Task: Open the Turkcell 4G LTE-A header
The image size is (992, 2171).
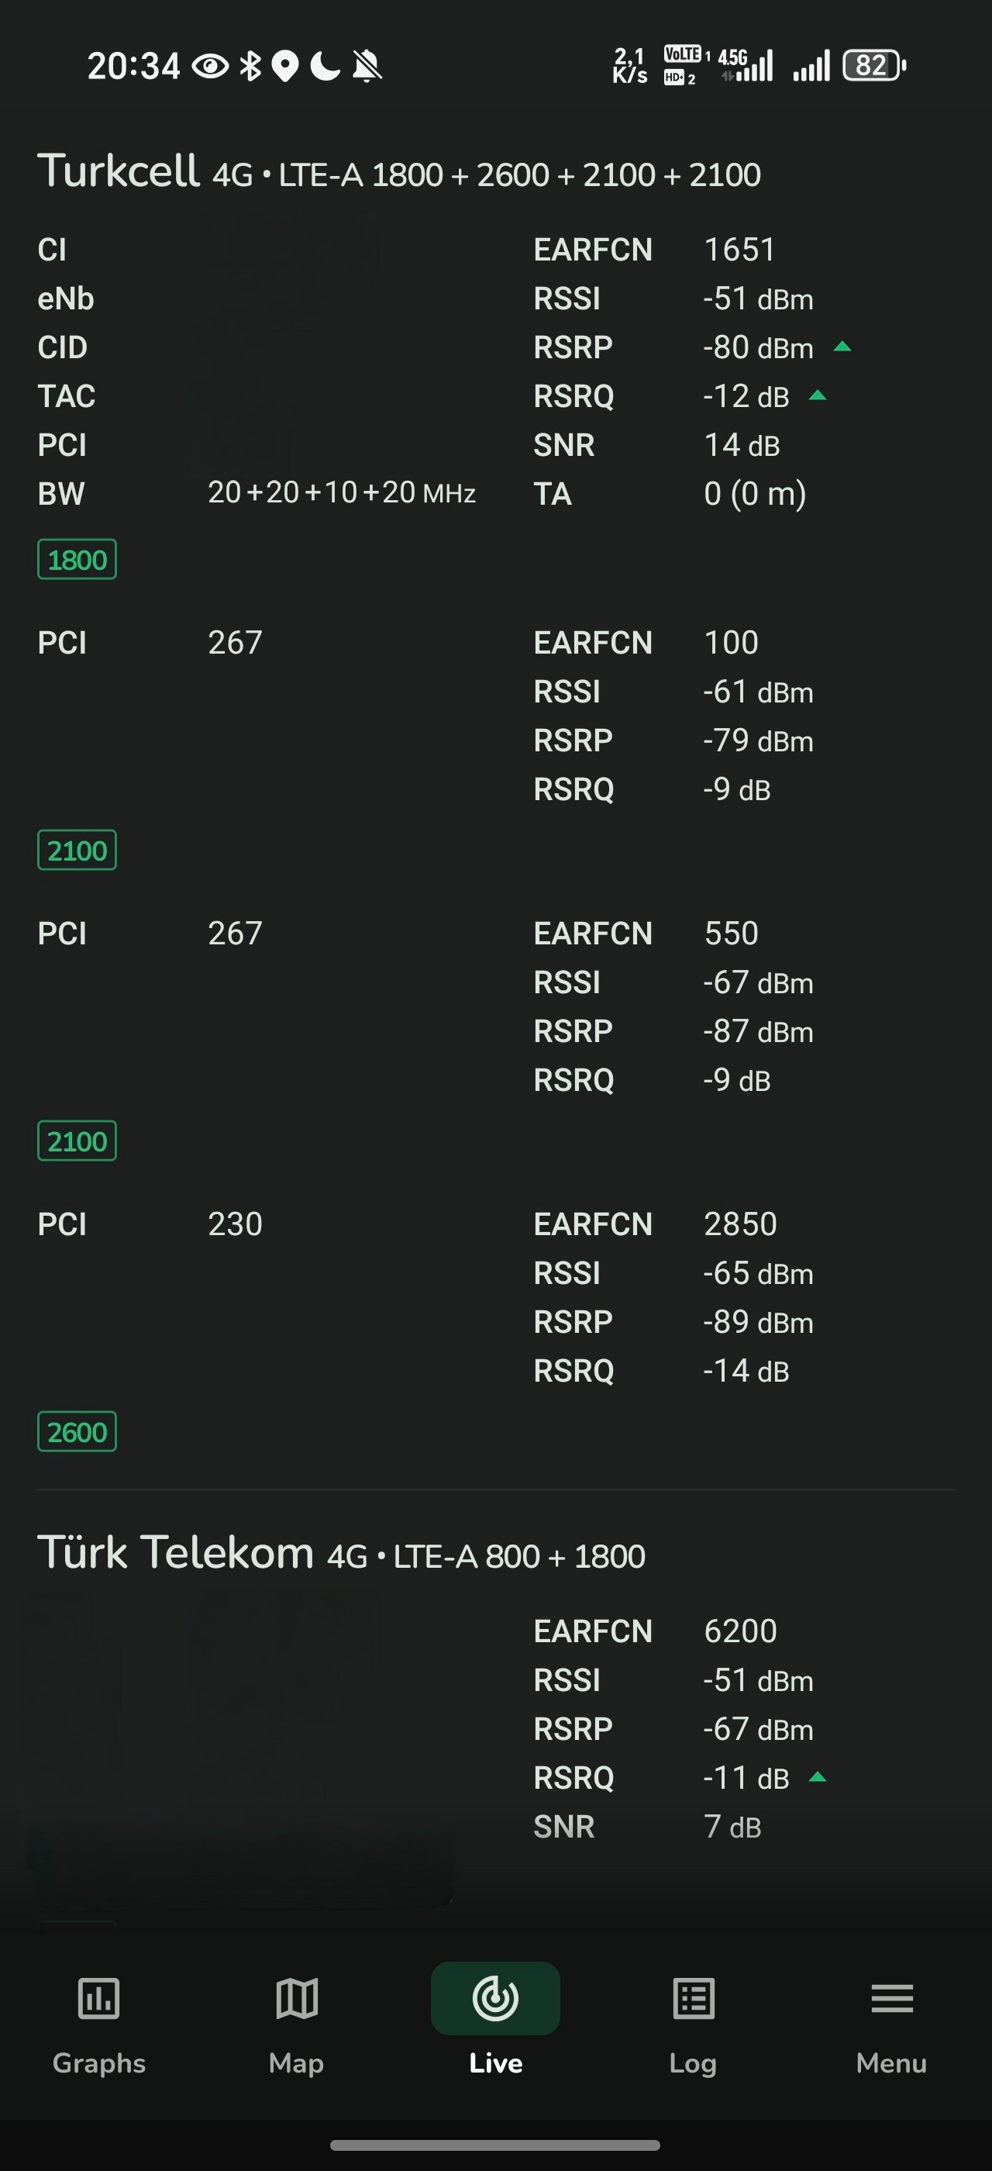Action: coord(399,172)
